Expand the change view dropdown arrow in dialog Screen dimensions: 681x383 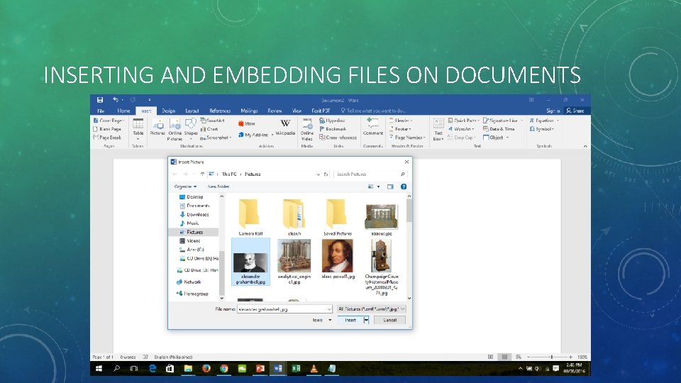pyautogui.click(x=378, y=187)
